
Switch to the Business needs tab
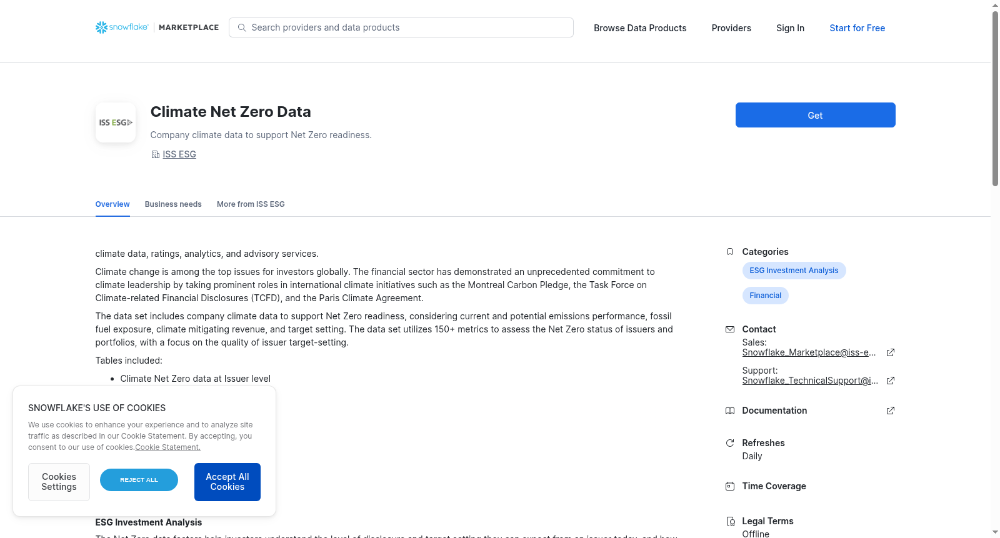click(173, 204)
